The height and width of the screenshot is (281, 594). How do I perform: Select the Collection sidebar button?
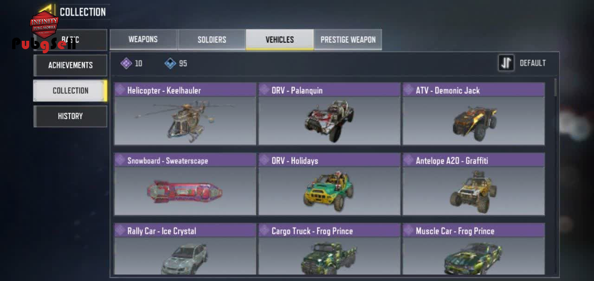click(x=71, y=90)
